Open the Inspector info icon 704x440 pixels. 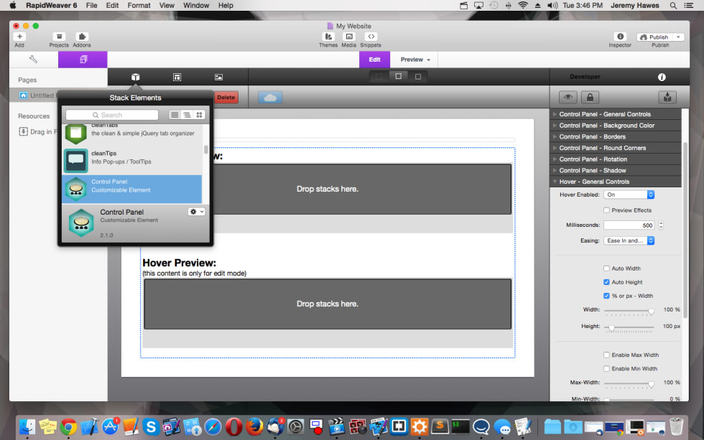point(620,37)
